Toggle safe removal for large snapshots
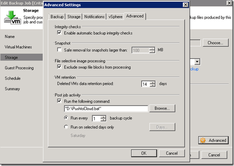 [x=59, y=50]
